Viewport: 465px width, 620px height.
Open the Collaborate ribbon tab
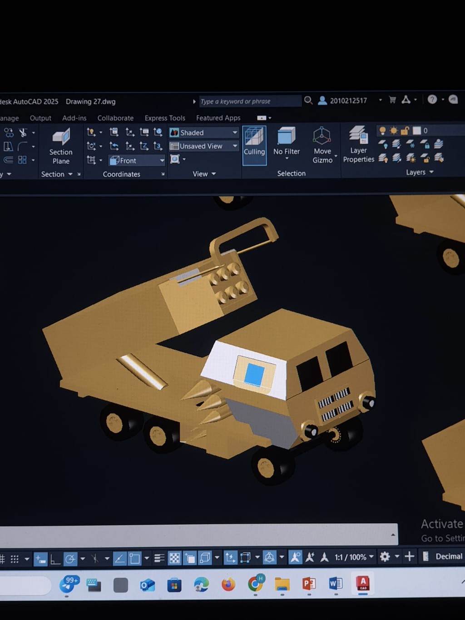(x=115, y=118)
